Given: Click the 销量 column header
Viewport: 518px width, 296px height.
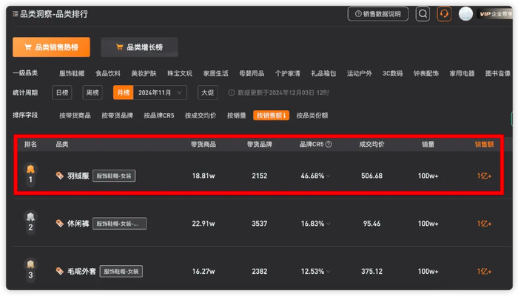Looking at the screenshot, I should coord(428,145).
